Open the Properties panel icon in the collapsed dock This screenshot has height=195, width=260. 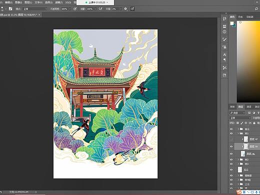(x=224, y=26)
